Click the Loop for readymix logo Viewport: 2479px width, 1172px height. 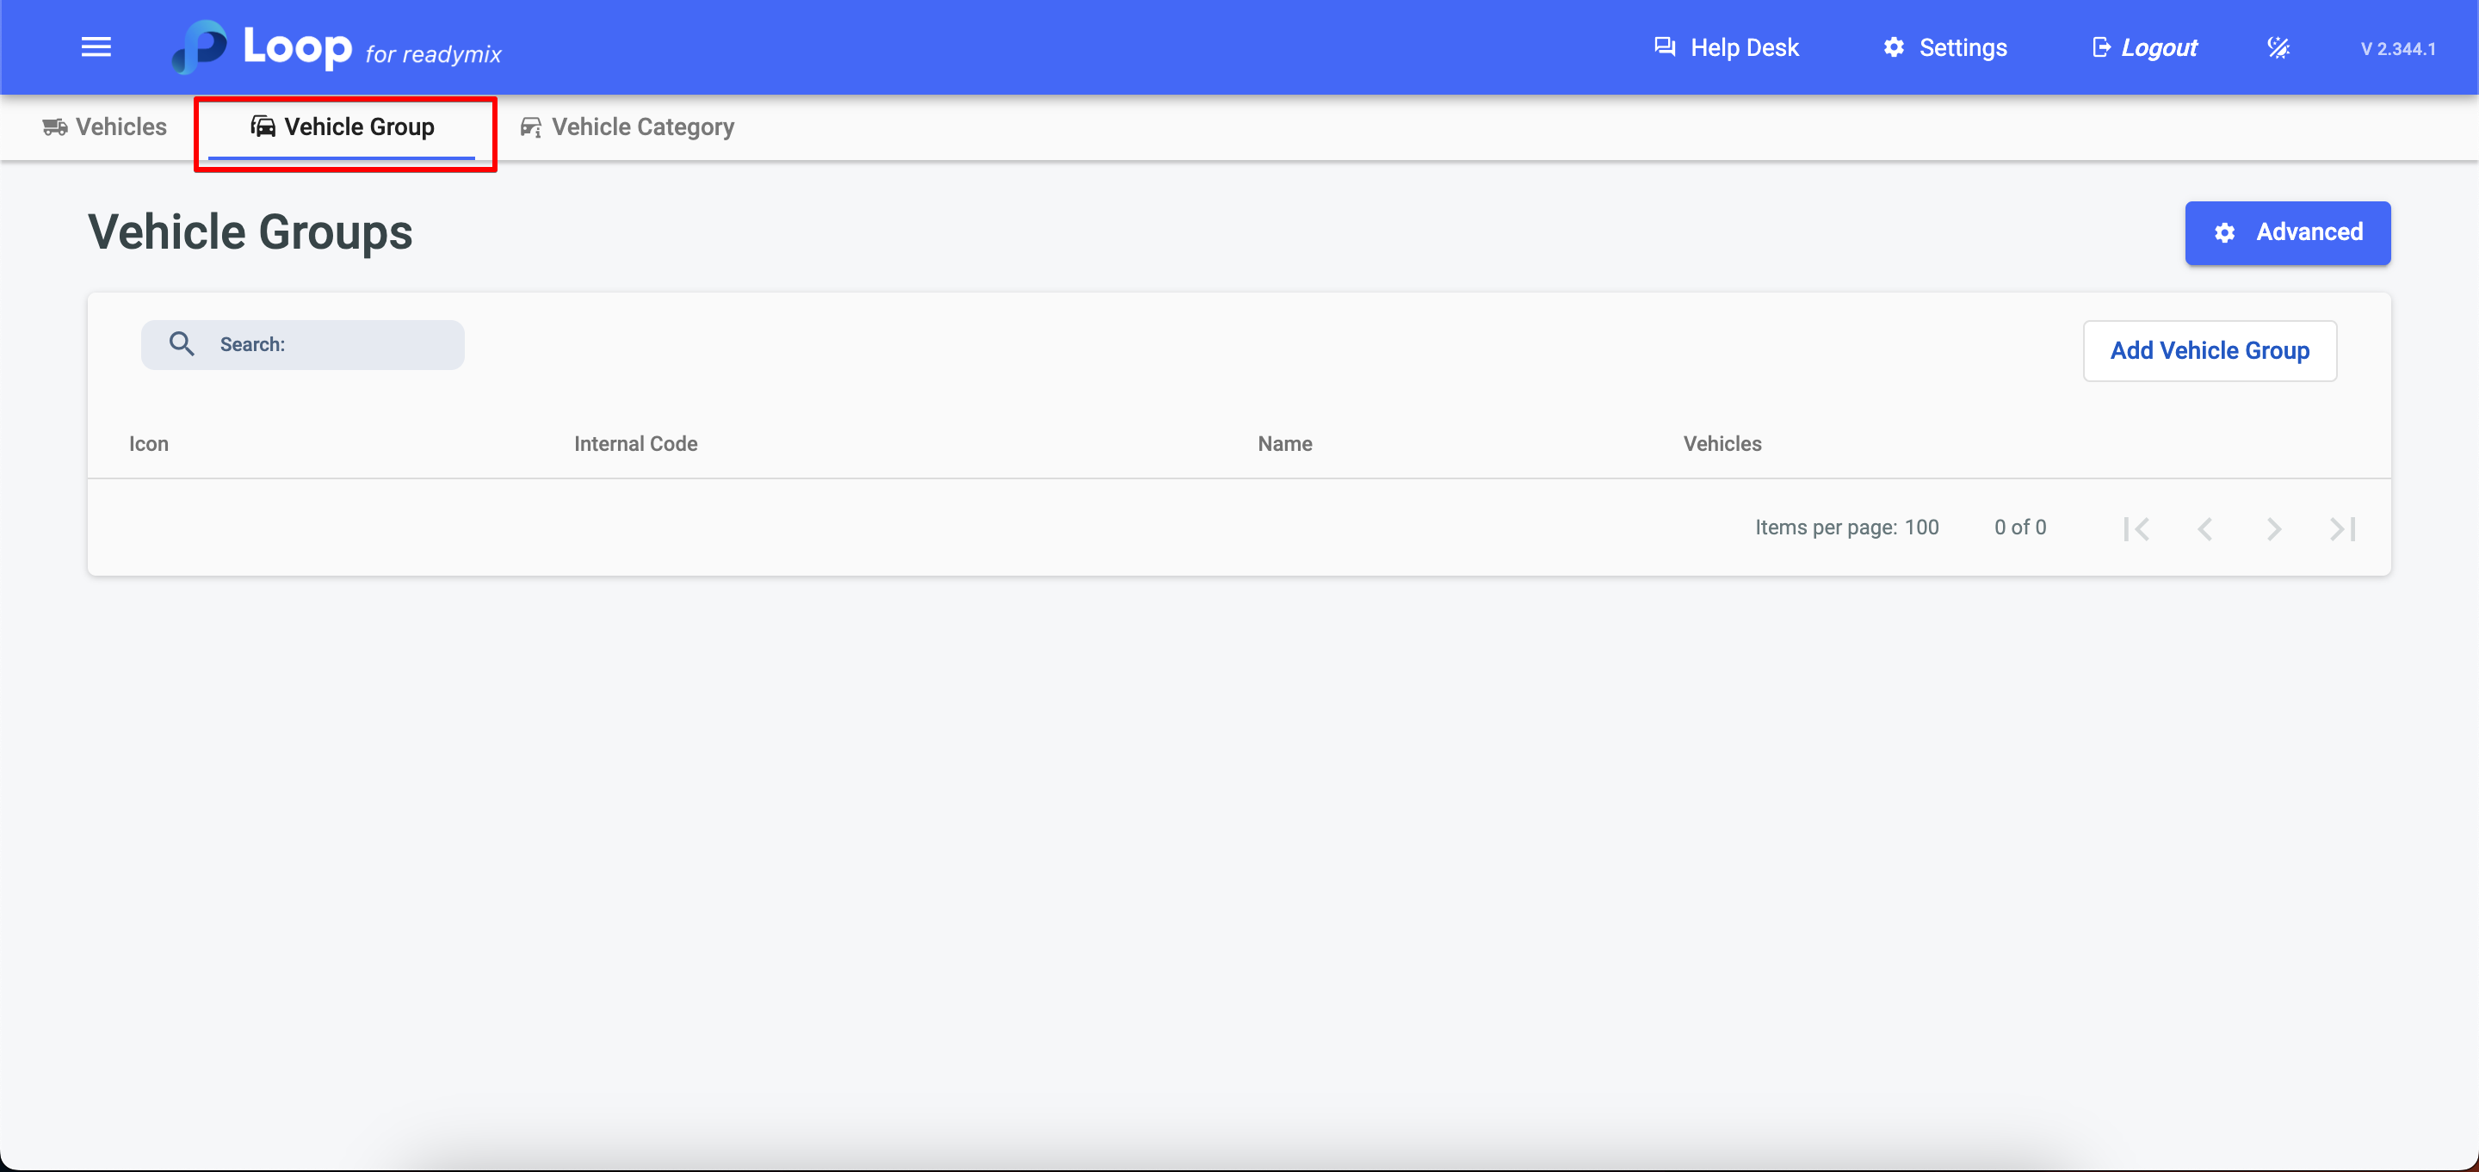coord(337,47)
